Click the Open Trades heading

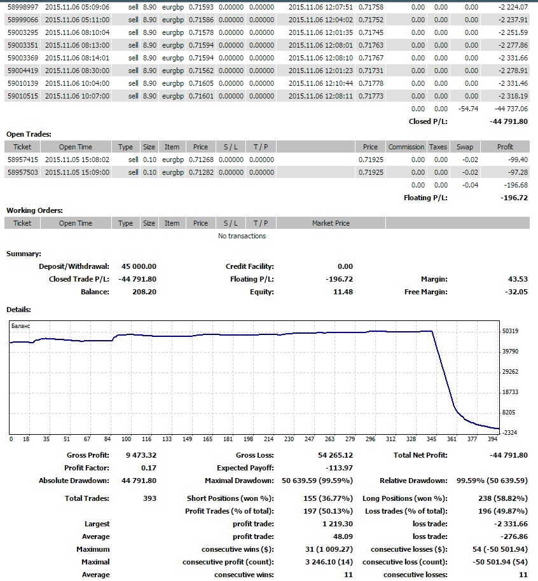coord(29,134)
